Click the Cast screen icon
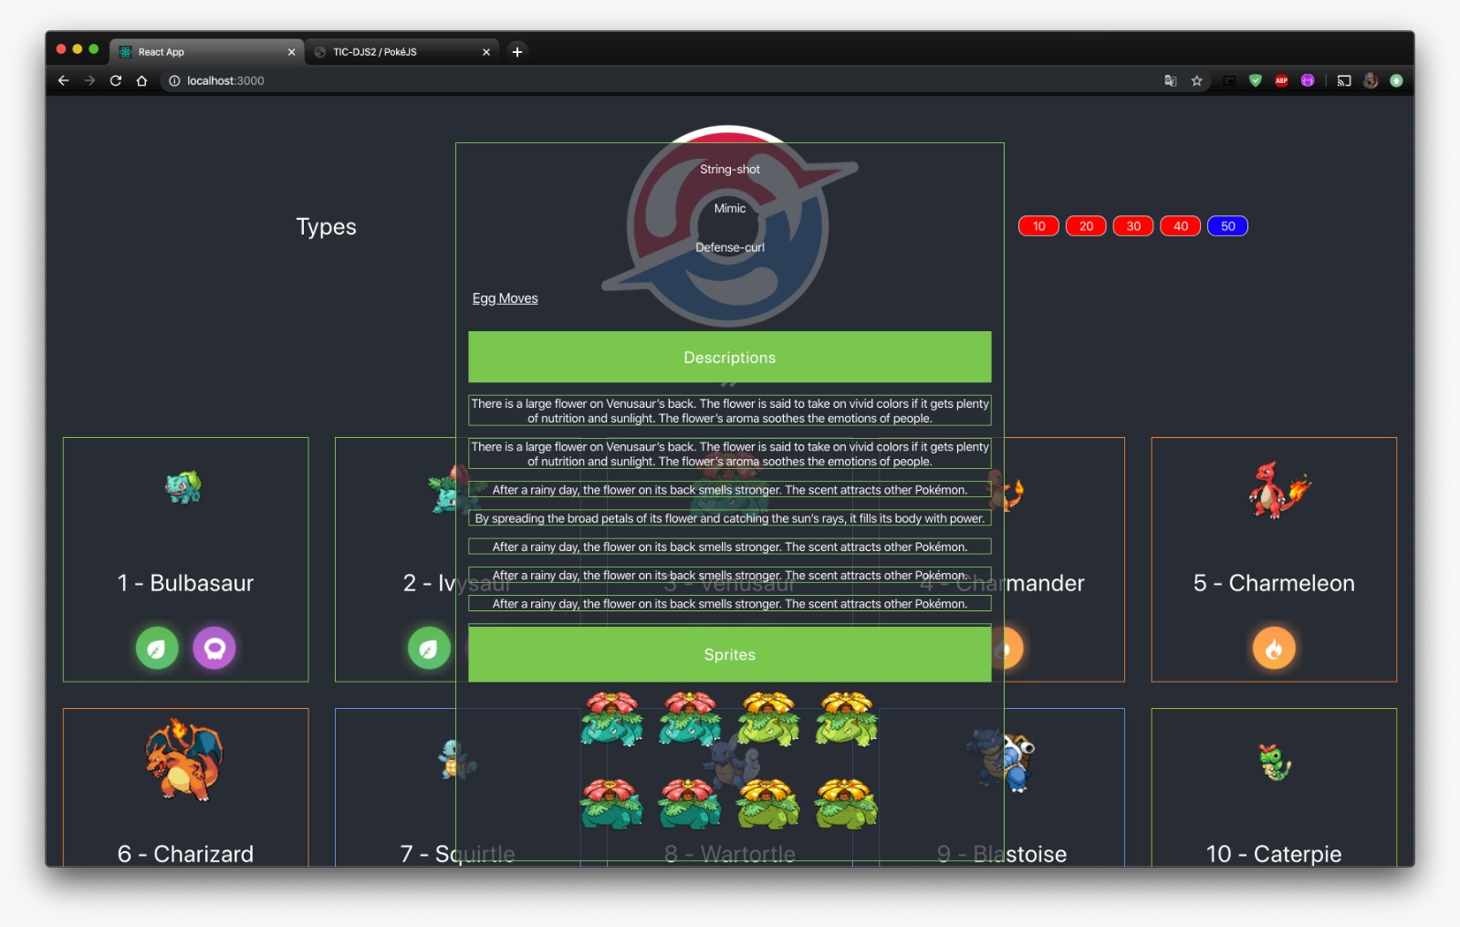Viewport: 1460px width, 927px height. (1344, 80)
